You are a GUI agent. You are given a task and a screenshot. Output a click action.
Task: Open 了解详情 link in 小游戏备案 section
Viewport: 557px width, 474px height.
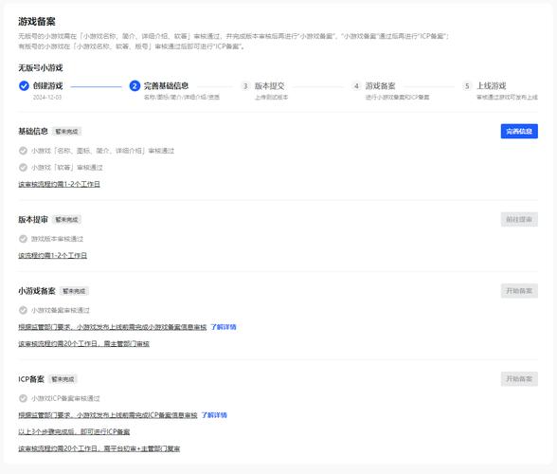(224, 327)
